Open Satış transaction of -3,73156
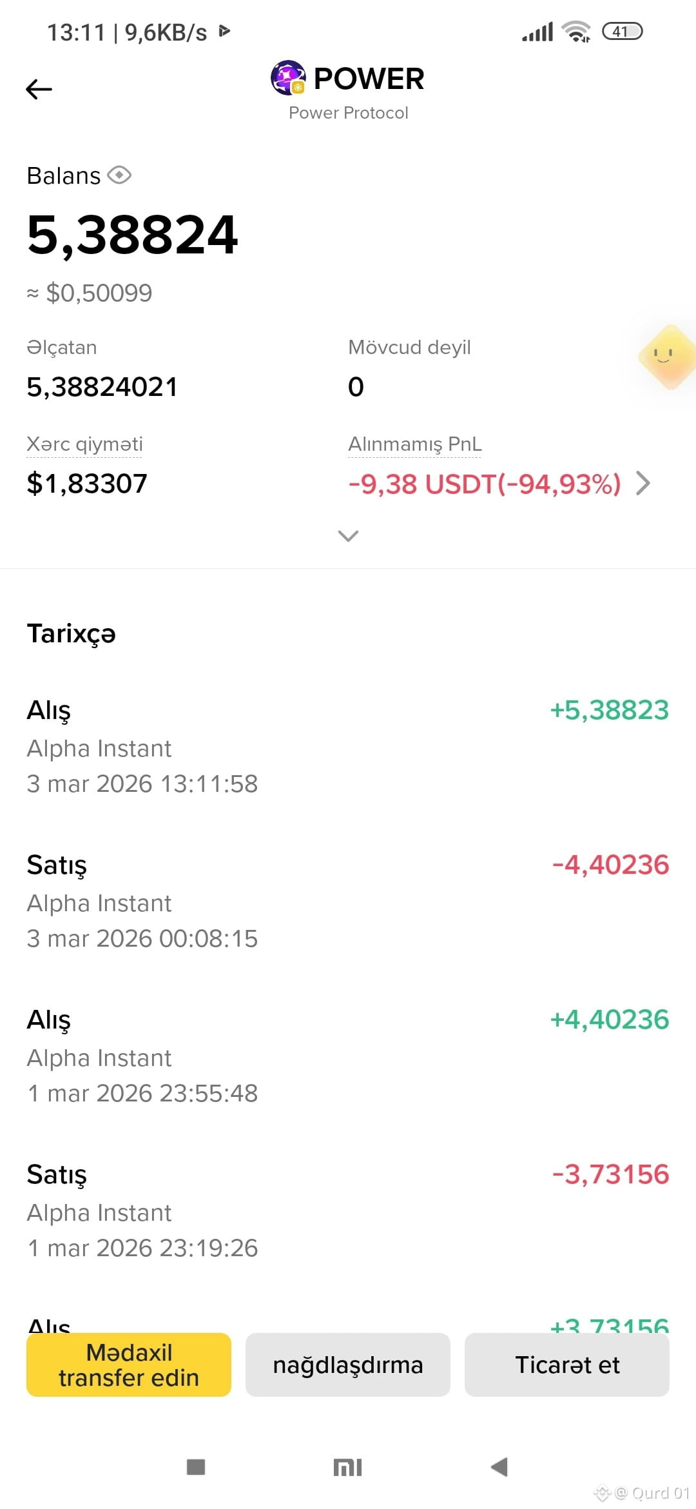The height and width of the screenshot is (1509, 696). (348, 1211)
